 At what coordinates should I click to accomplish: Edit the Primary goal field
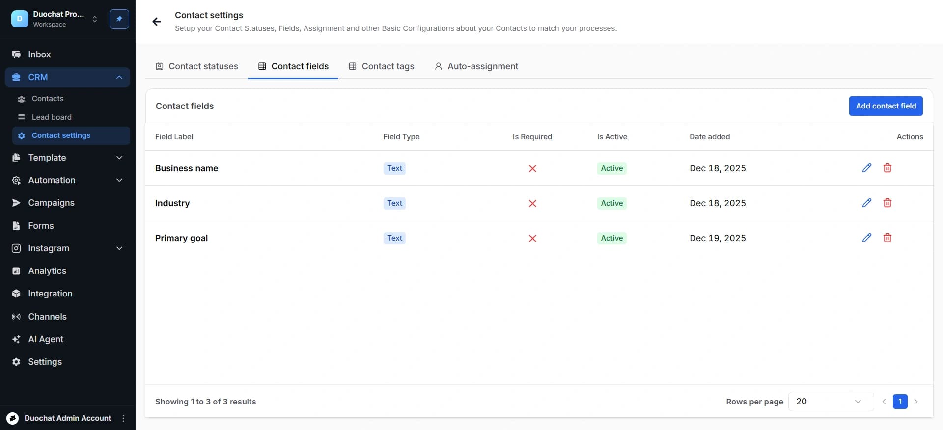tap(867, 238)
